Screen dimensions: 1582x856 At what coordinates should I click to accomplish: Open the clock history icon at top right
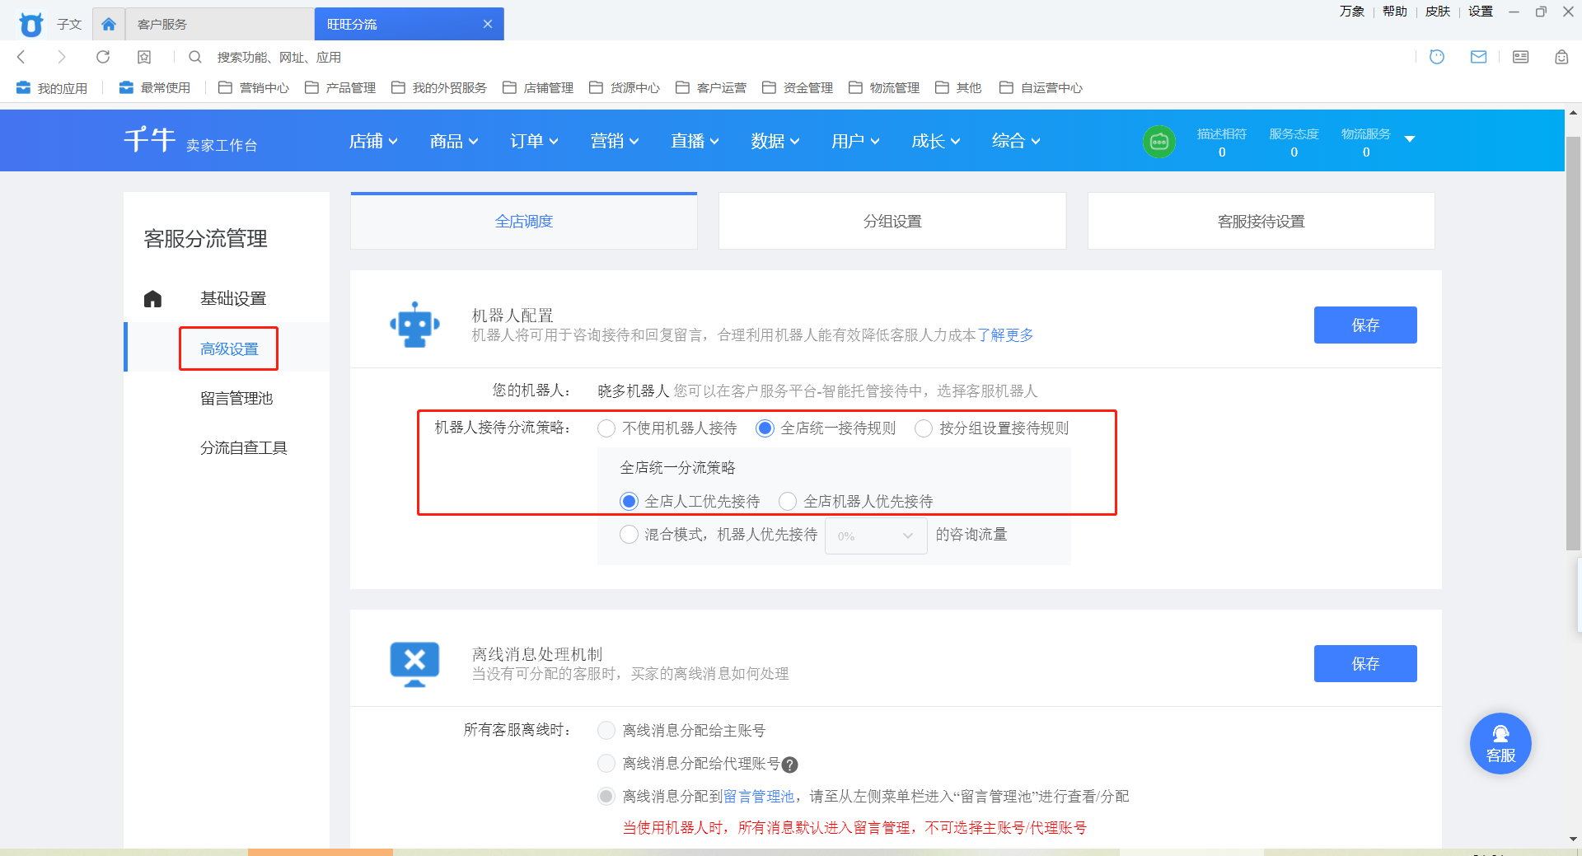(1437, 57)
